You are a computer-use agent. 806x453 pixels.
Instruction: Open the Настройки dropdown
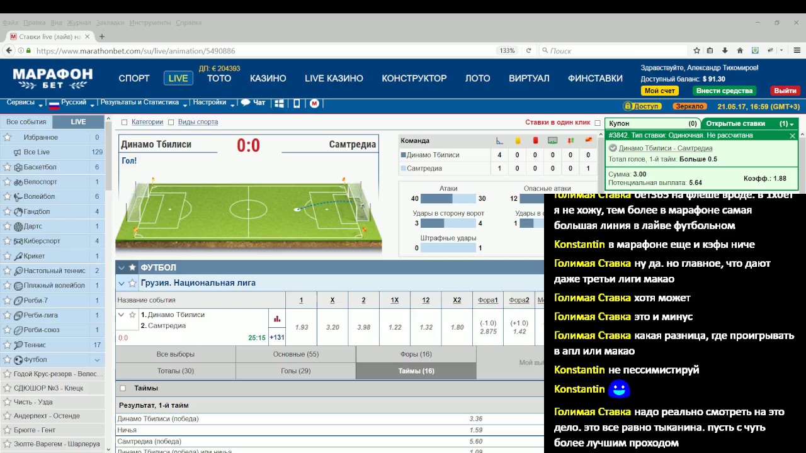[214, 103]
